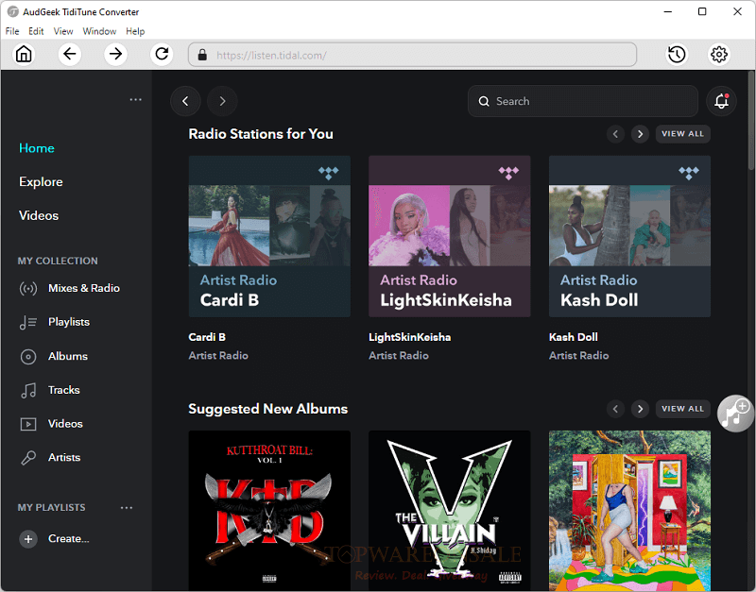Go back with the toolbar back arrow
The image size is (756, 592).
click(x=70, y=54)
